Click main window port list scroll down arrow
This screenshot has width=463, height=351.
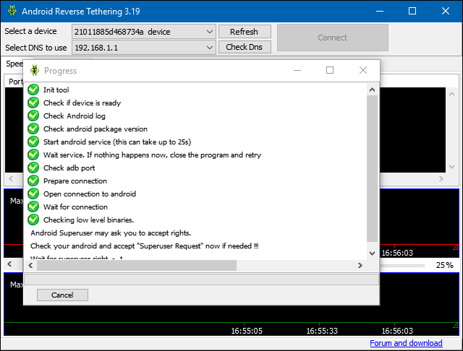click(451, 167)
